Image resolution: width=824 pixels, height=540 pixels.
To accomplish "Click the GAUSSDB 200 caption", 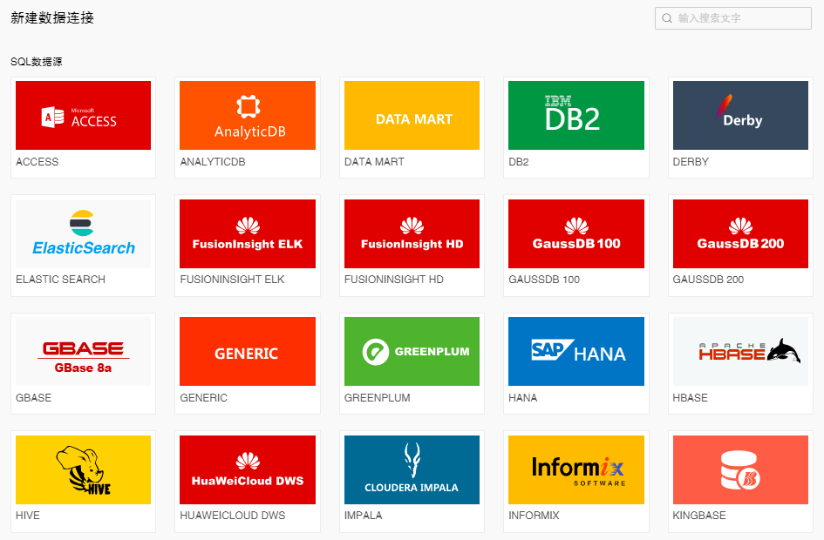I will (708, 280).
